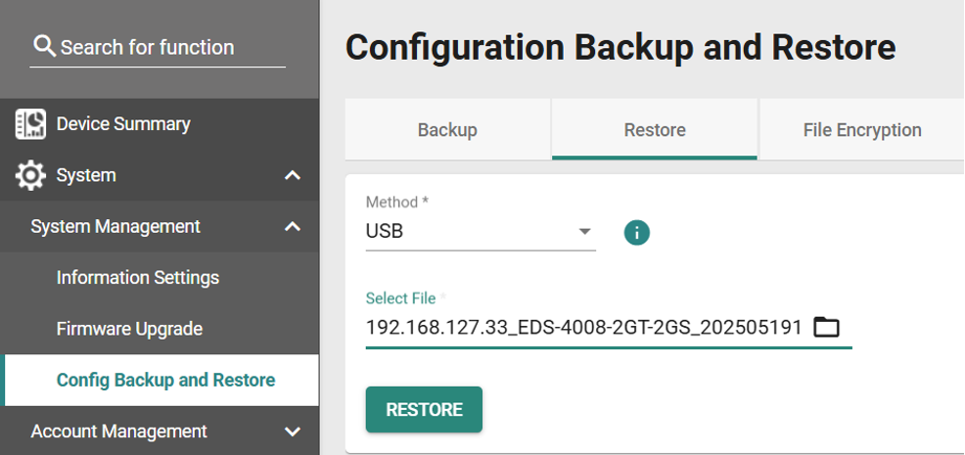Open file browser via folder icon

click(x=827, y=326)
